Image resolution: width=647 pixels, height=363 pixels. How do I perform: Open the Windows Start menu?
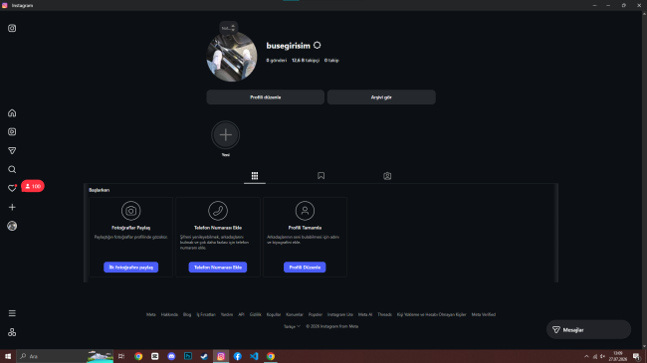point(8,356)
